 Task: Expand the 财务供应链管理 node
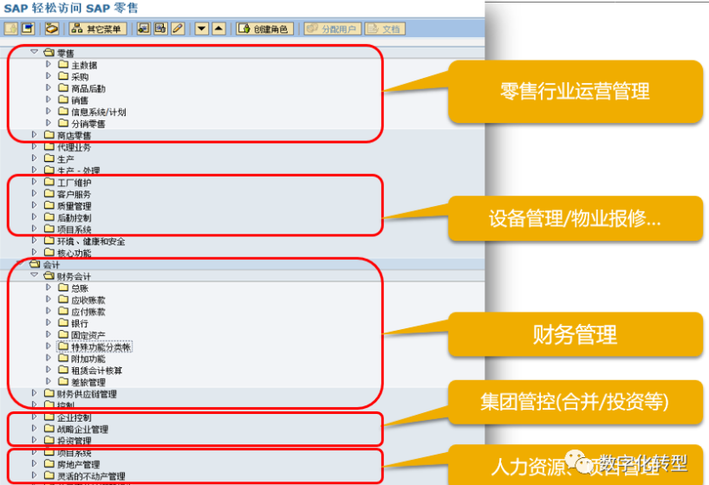click(x=35, y=393)
